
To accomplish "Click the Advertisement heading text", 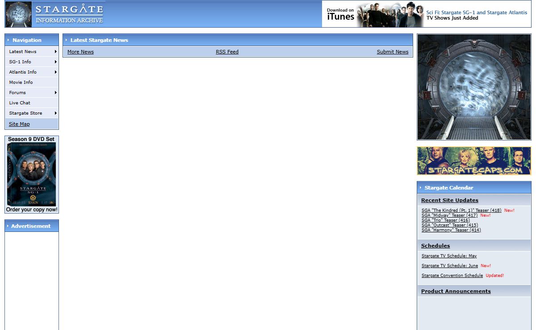I will 31,226.
